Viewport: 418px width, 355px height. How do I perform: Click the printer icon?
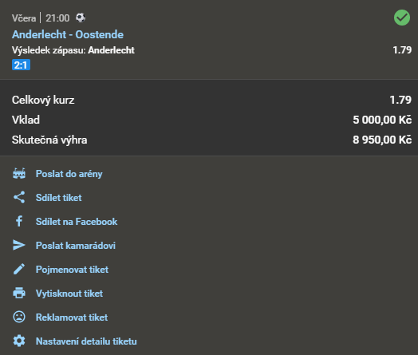pos(19,293)
